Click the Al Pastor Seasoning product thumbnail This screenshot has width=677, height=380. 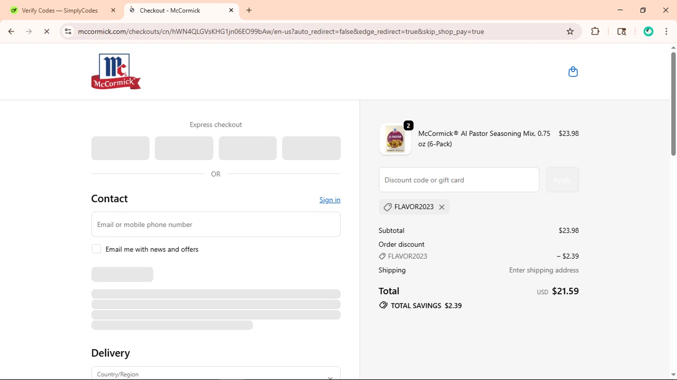click(395, 139)
